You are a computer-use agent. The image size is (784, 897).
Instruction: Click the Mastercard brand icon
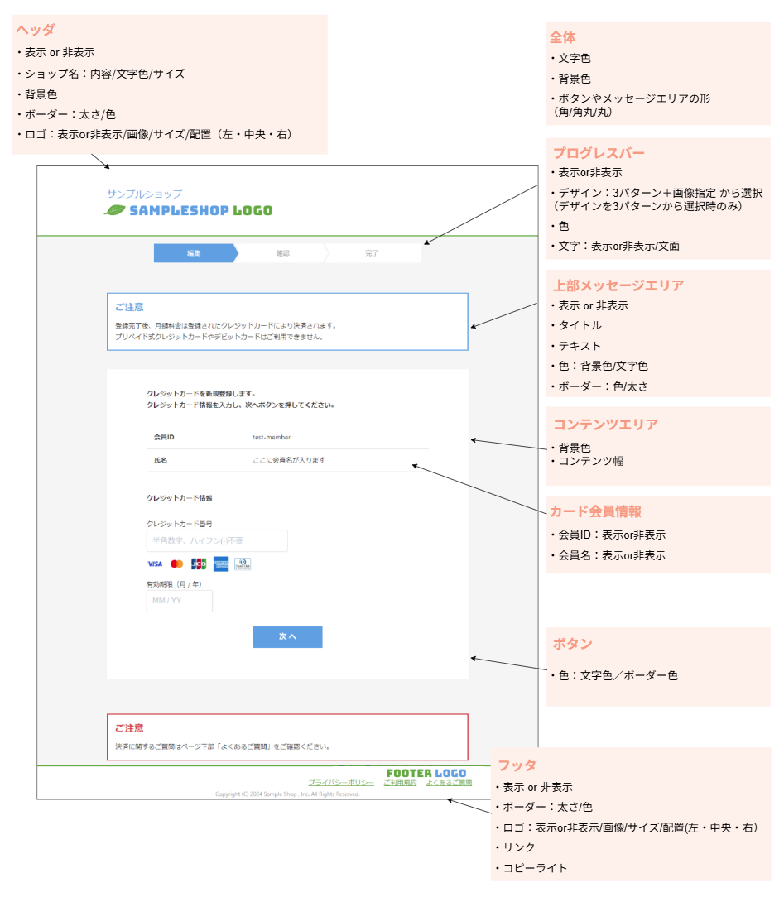click(176, 564)
